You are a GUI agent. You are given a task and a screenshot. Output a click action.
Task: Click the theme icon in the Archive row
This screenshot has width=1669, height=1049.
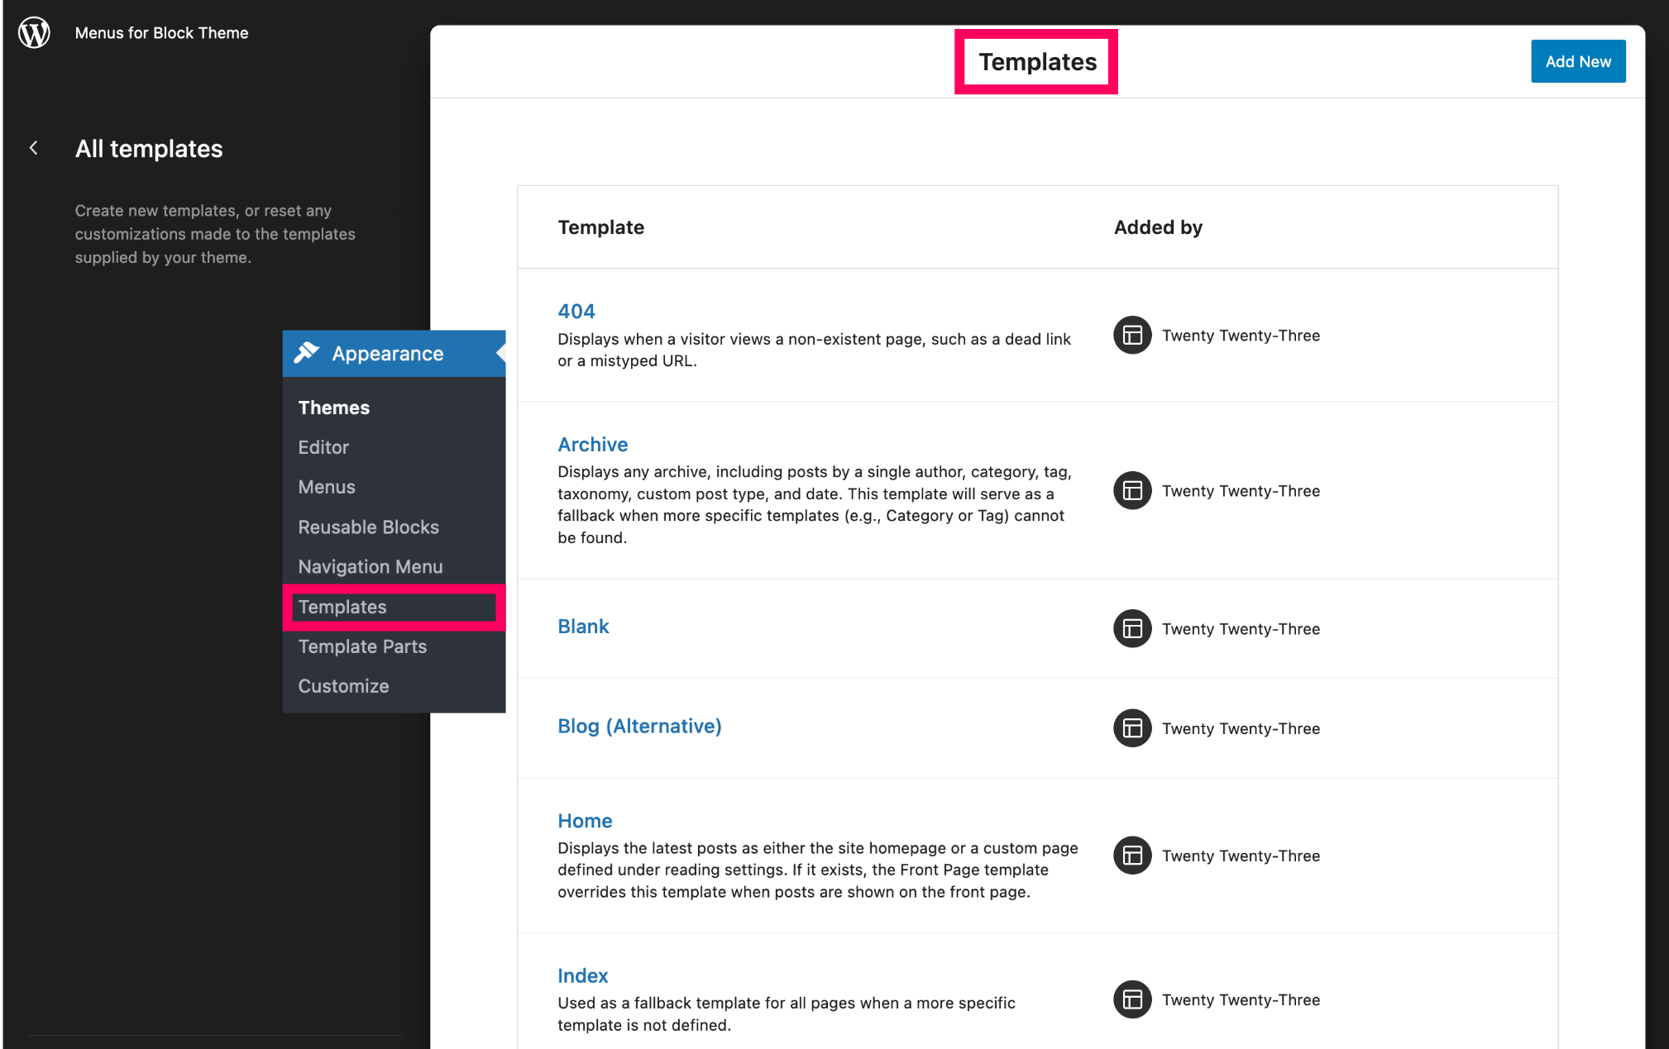pyautogui.click(x=1132, y=491)
